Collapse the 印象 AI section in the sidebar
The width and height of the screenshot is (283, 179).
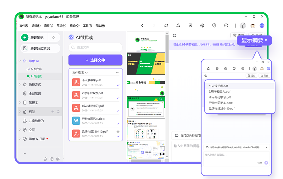pyautogui.click(x=20, y=61)
